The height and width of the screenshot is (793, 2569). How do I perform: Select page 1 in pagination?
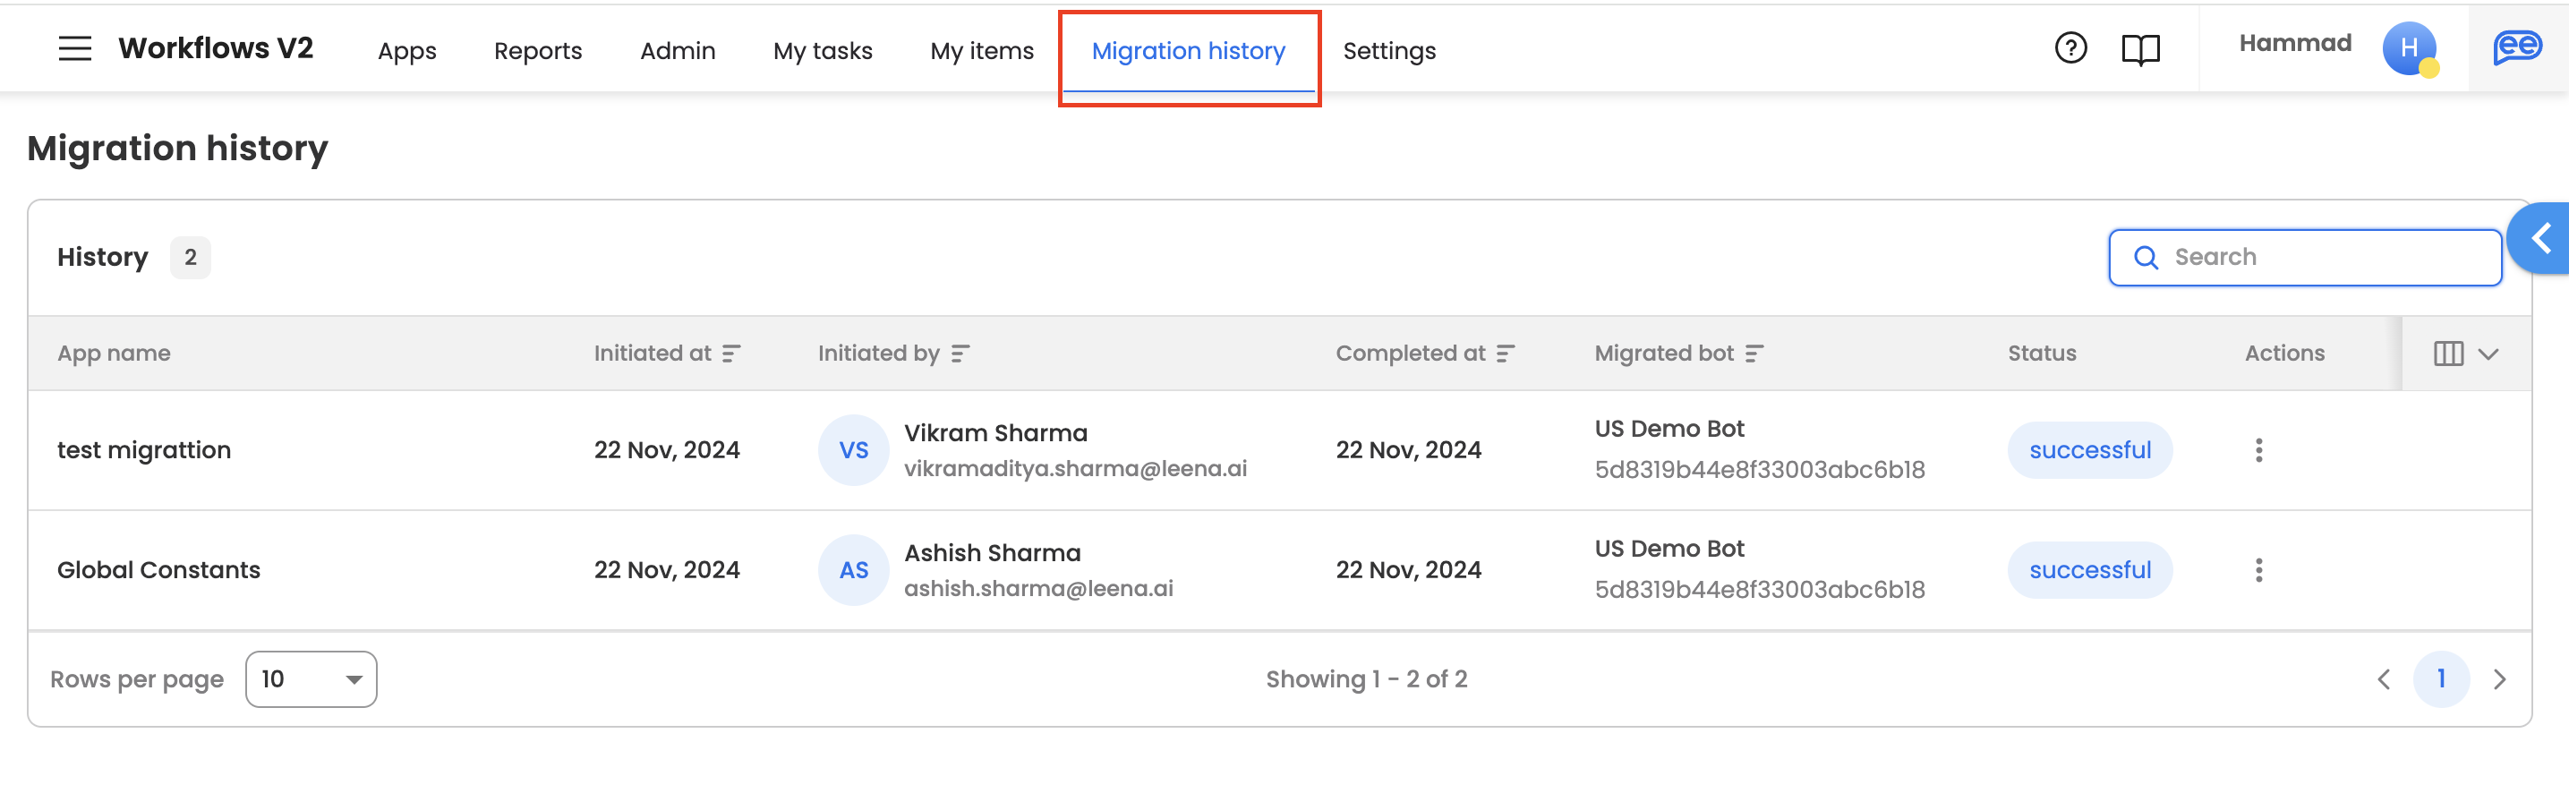coord(2440,679)
